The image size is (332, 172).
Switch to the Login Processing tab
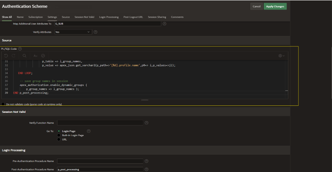click(x=109, y=17)
